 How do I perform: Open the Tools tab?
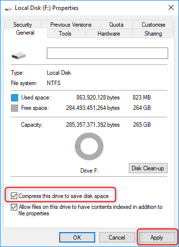point(65,34)
